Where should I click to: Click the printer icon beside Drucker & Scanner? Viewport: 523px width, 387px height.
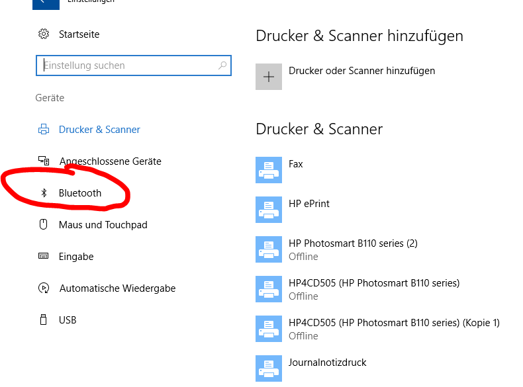click(x=43, y=129)
